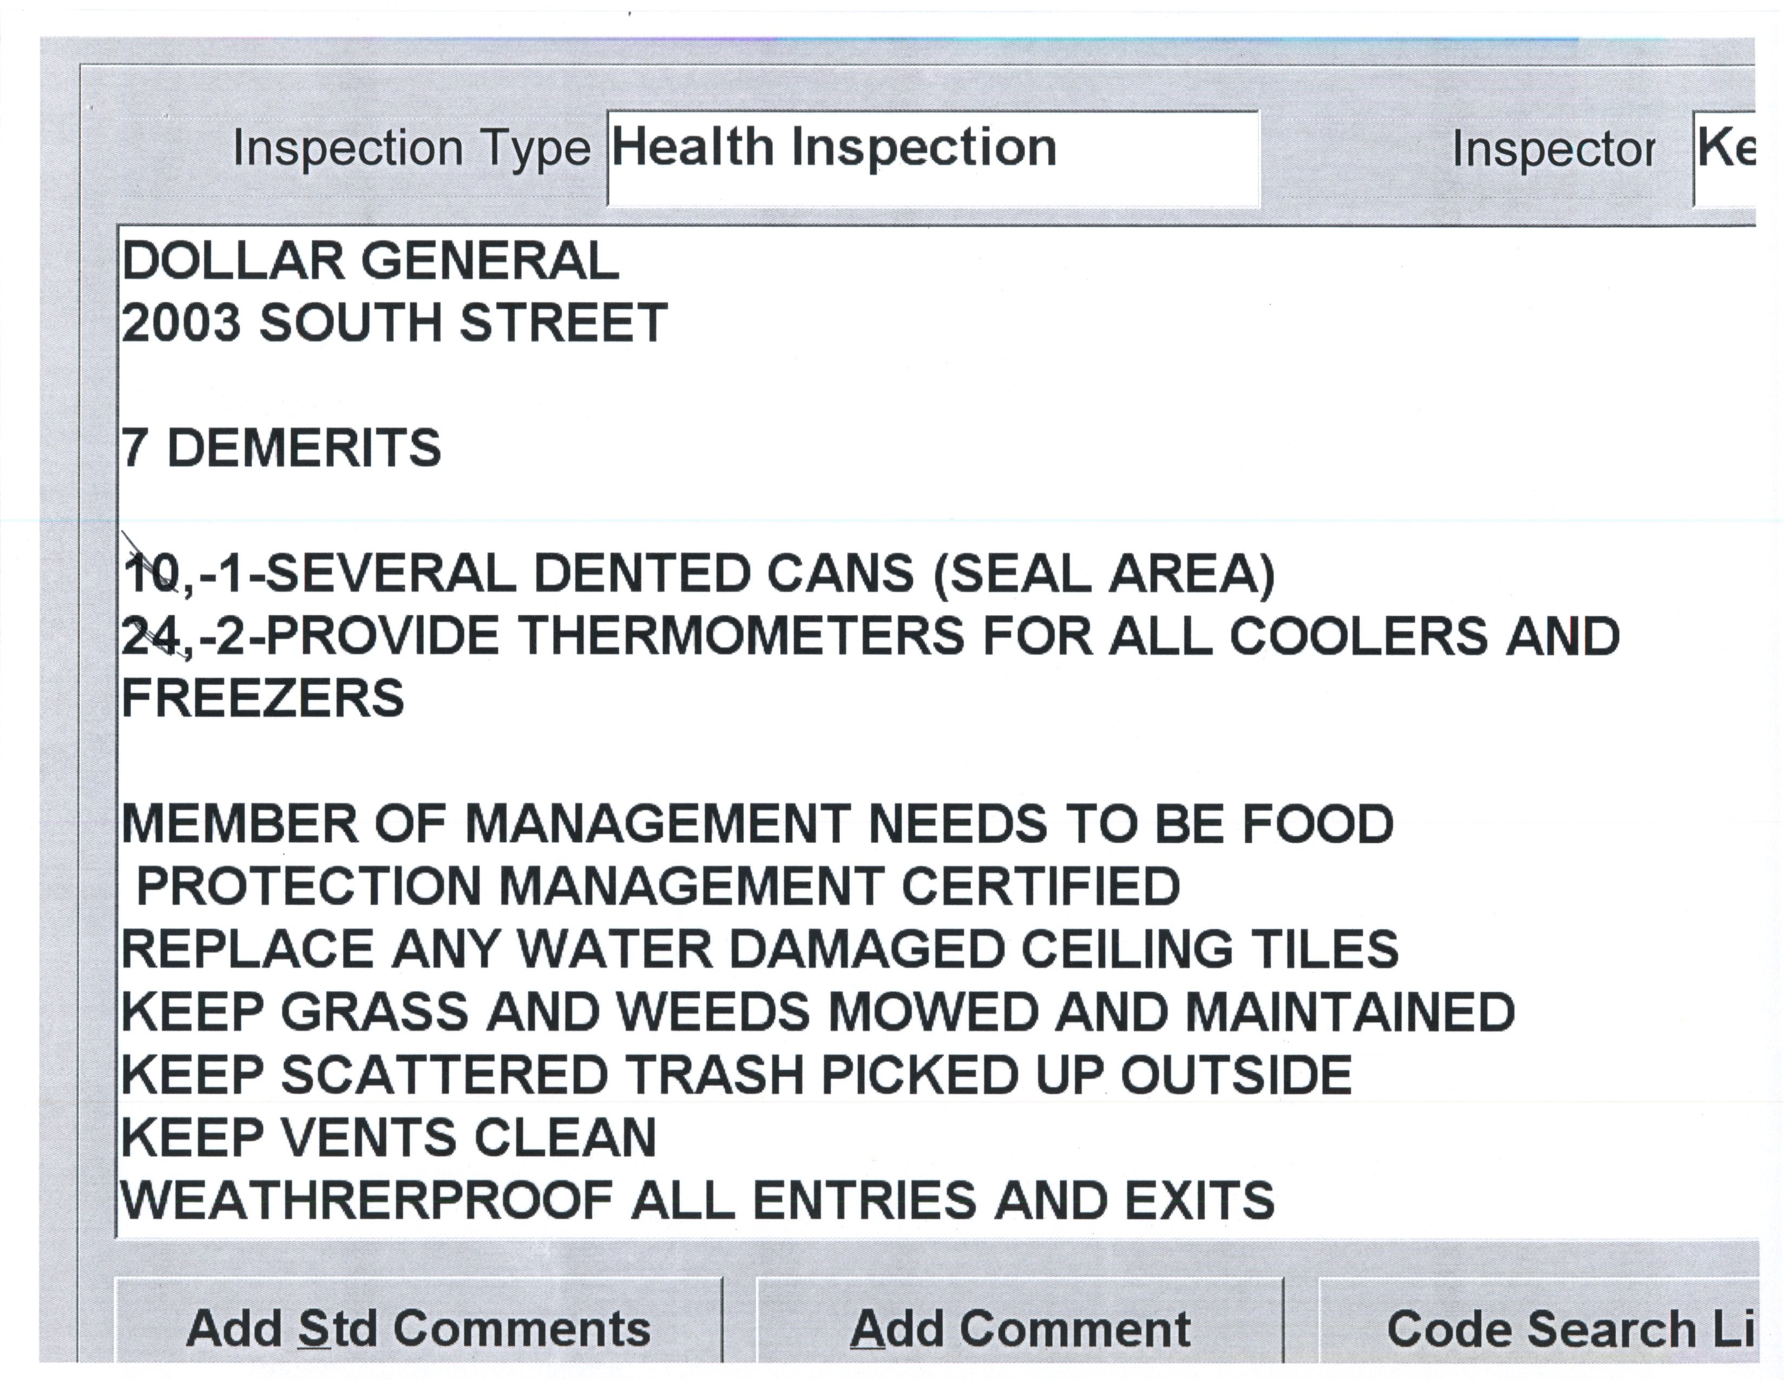
Task: Click the Inspector label text
Action: pyautogui.click(x=1553, y=150)
